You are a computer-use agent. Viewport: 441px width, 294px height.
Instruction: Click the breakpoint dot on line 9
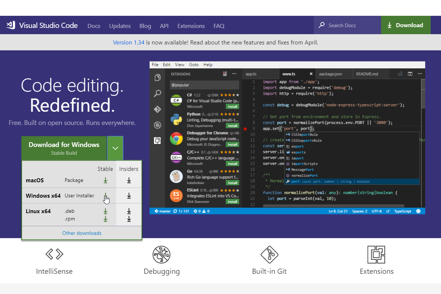[245, 129]
